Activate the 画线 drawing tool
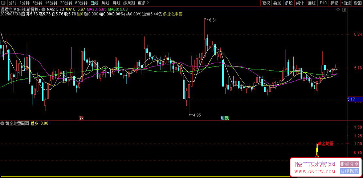This screenshot has height=178, width=363. [x=311, y=3]
